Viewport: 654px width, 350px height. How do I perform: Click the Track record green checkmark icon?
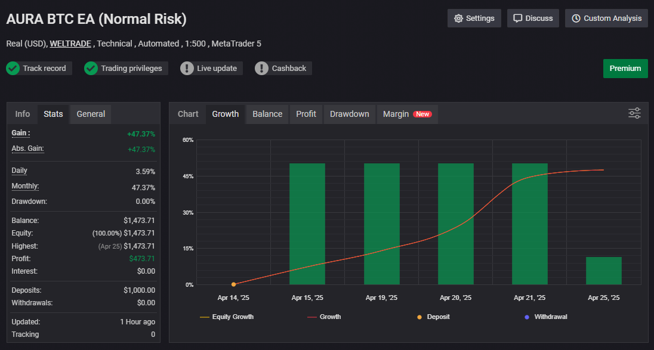(x=13, y=68)
